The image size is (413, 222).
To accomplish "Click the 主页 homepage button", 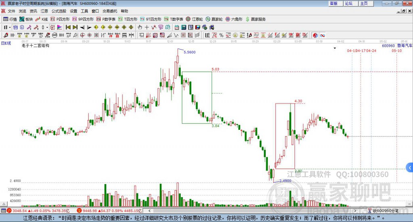I will (366, 3).
